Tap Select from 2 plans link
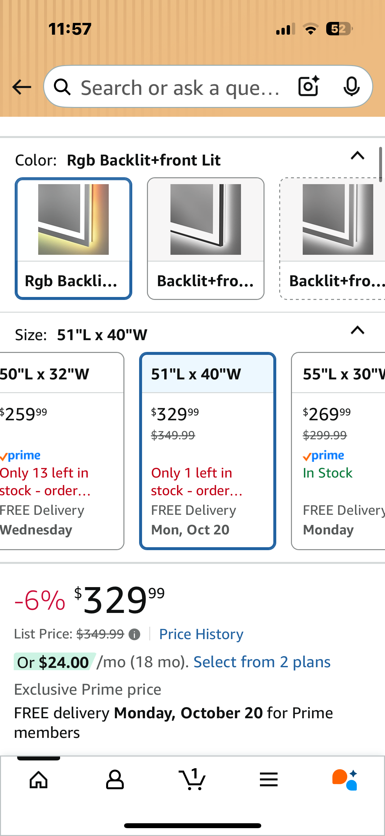Viewport: 385px width, 836px height. click(x=262, y=662)
